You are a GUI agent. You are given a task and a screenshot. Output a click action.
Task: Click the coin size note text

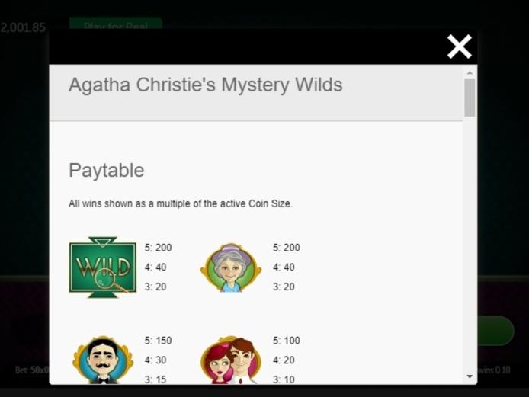[x=181, y=203]
